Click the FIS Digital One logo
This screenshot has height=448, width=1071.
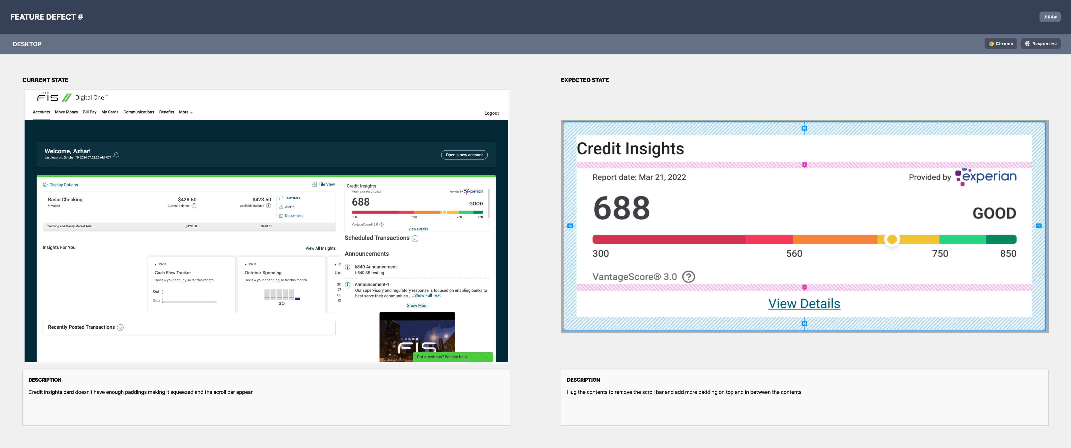[72, 97]
